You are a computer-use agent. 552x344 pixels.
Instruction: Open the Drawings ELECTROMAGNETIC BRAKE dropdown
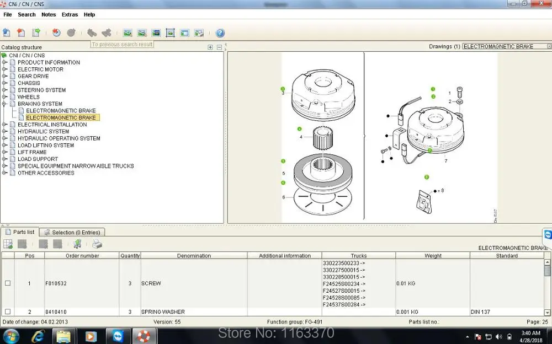click(549, 46)
